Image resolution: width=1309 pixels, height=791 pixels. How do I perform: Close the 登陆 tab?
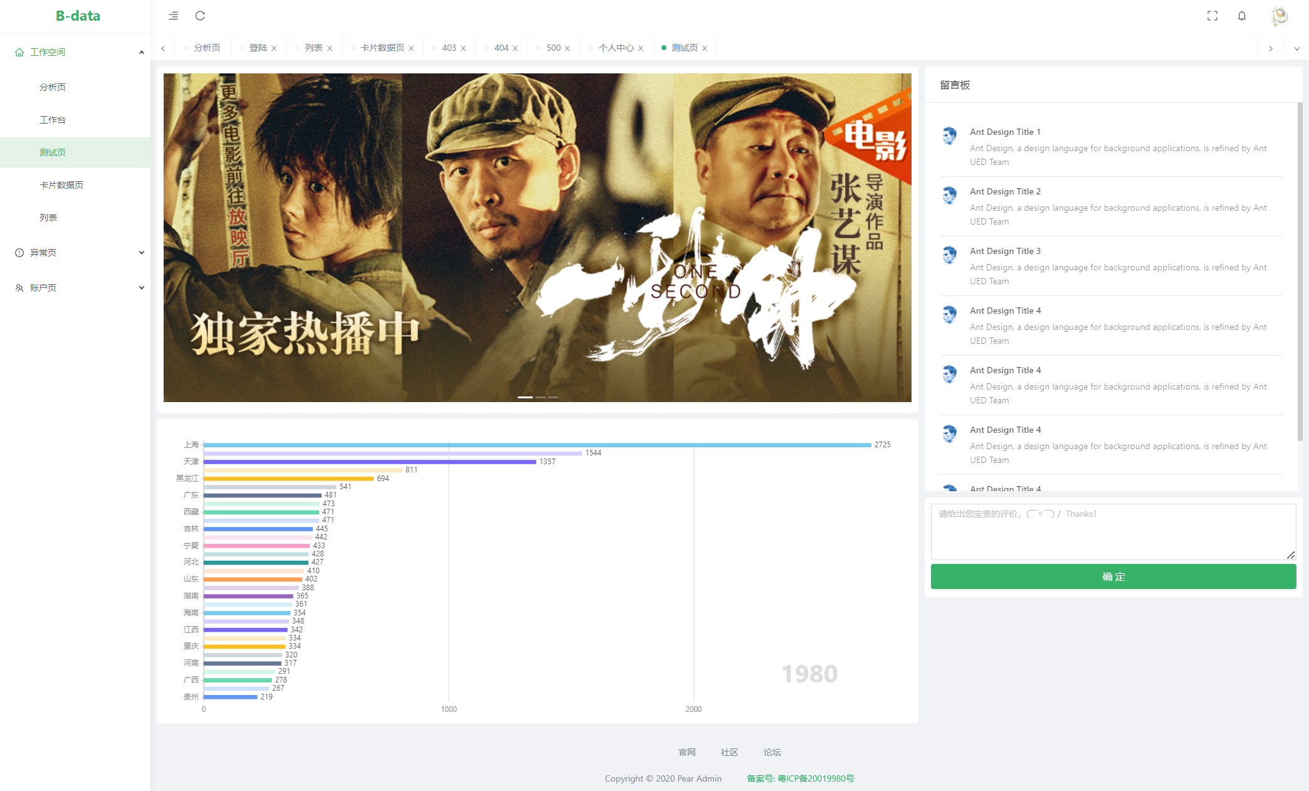click(274, 48)
